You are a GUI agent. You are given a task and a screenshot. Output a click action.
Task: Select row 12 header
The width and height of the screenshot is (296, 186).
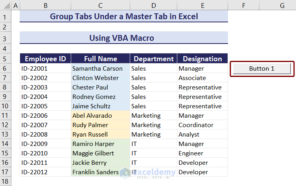pyautogui.click(x=6, y=125)
